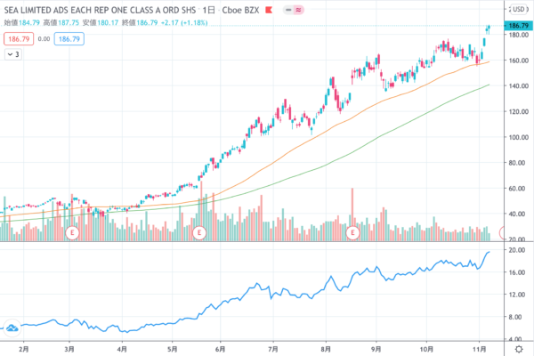Click the 高値 187.75 high value
Viewport: 534px width, 356px height.
point(61,23)
